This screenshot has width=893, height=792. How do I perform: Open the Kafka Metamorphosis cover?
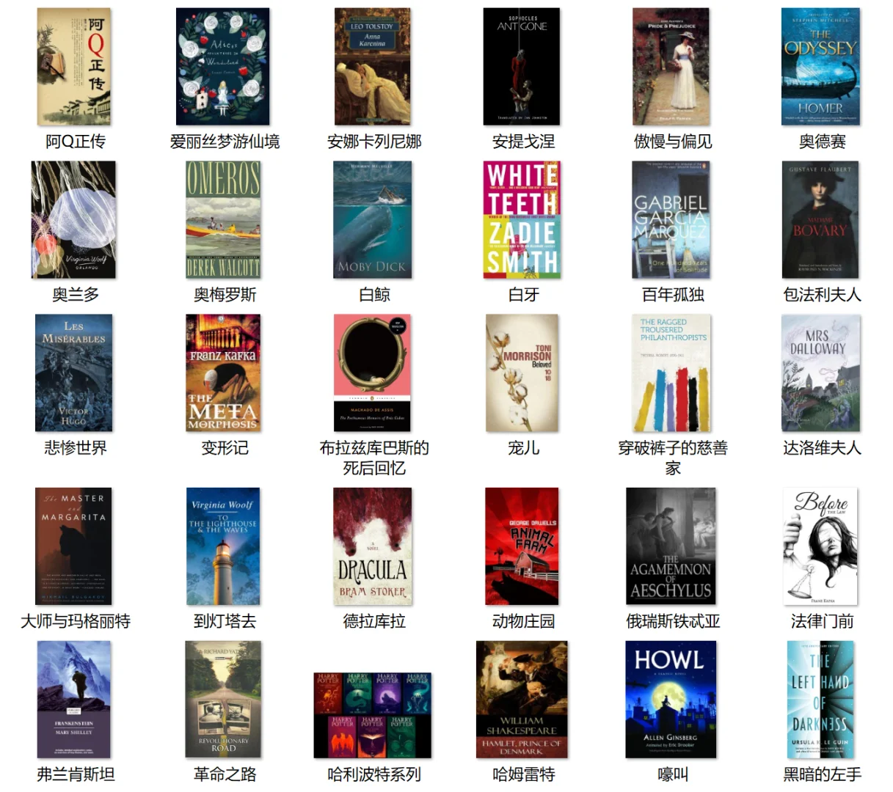[223, 373]
